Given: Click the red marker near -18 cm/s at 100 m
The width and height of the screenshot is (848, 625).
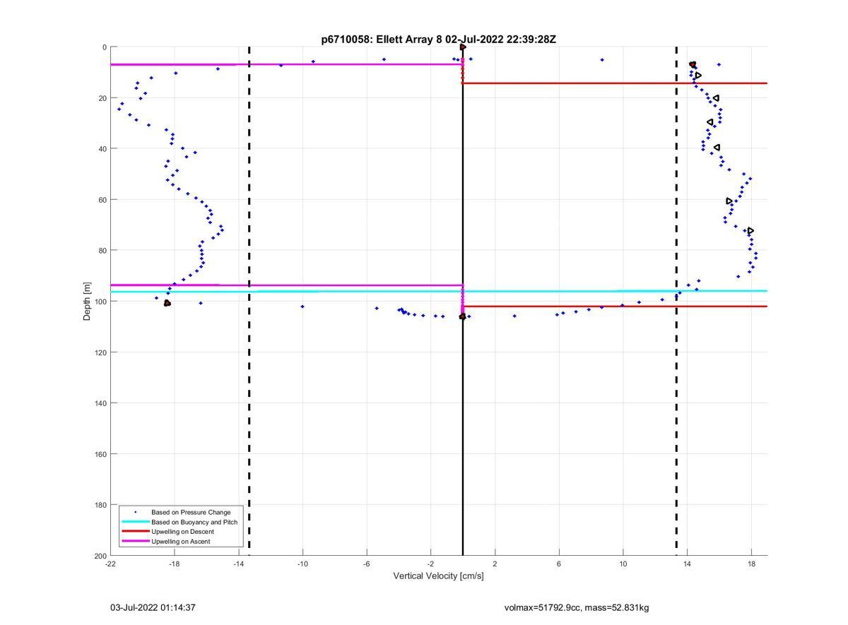Looking at the screenshot, I should 167,303.
